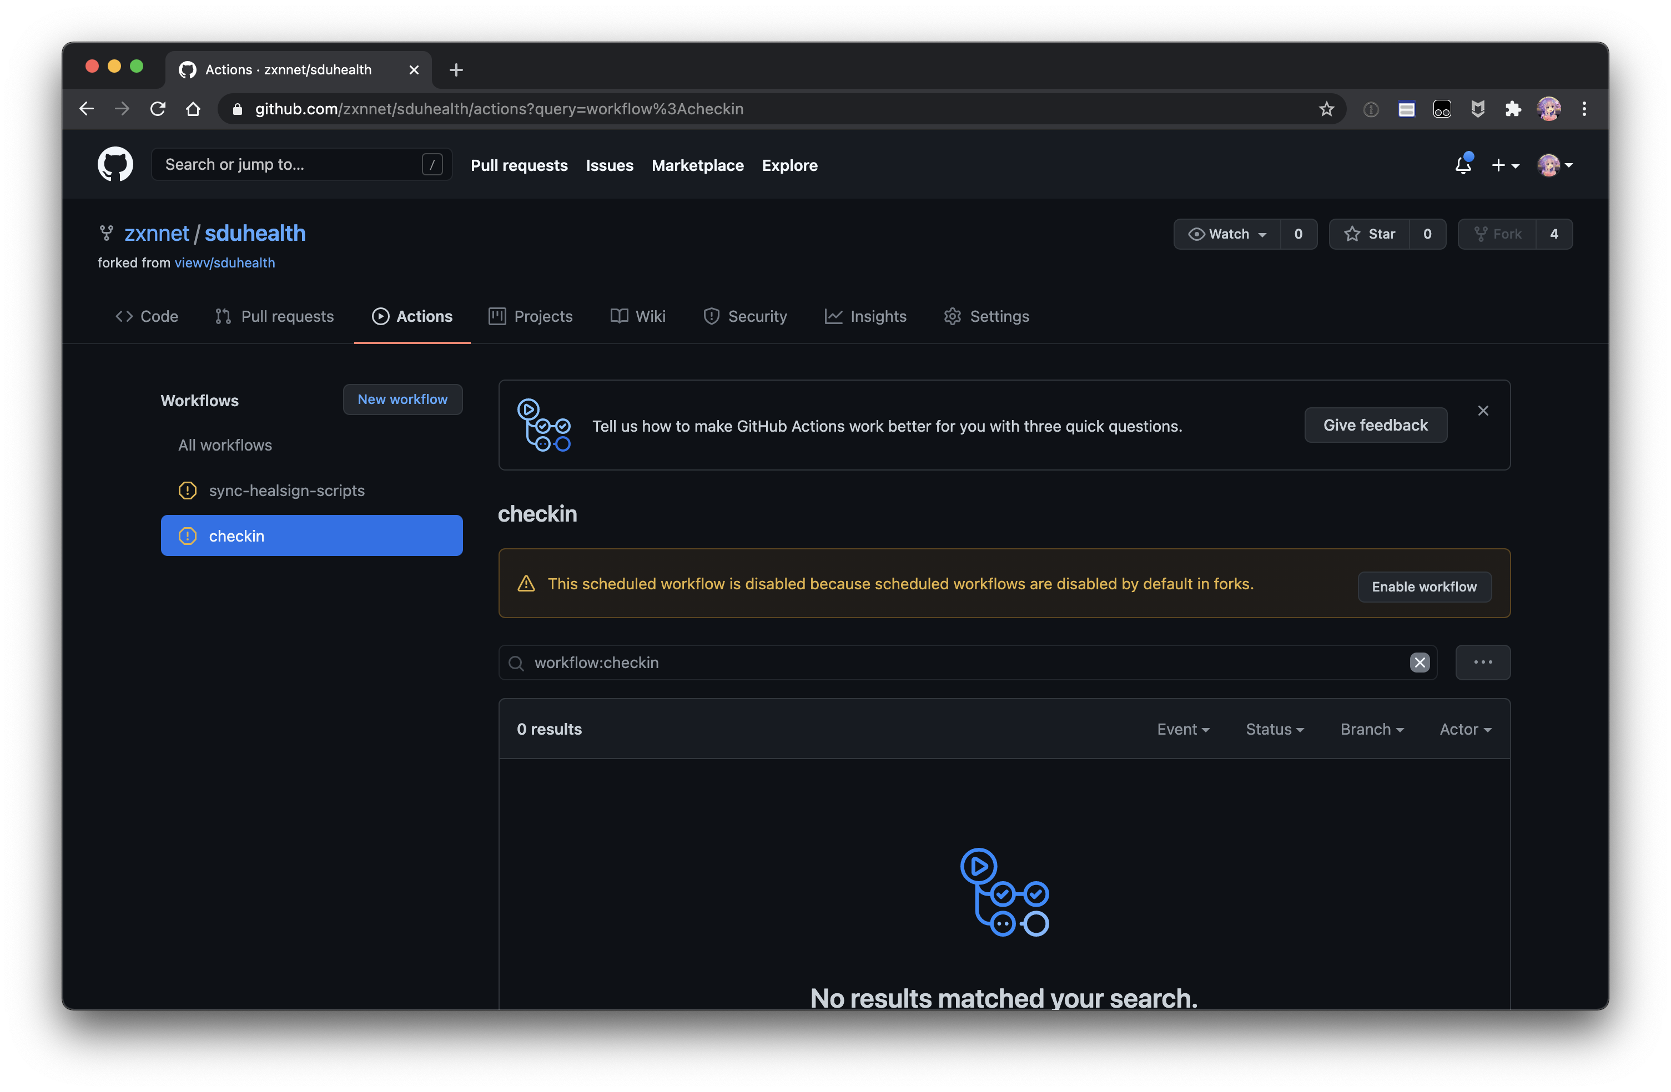This screenshot has height=1092, width=1671.
Task: Open Marketplace in the top navigation
Action: [697, 165]
